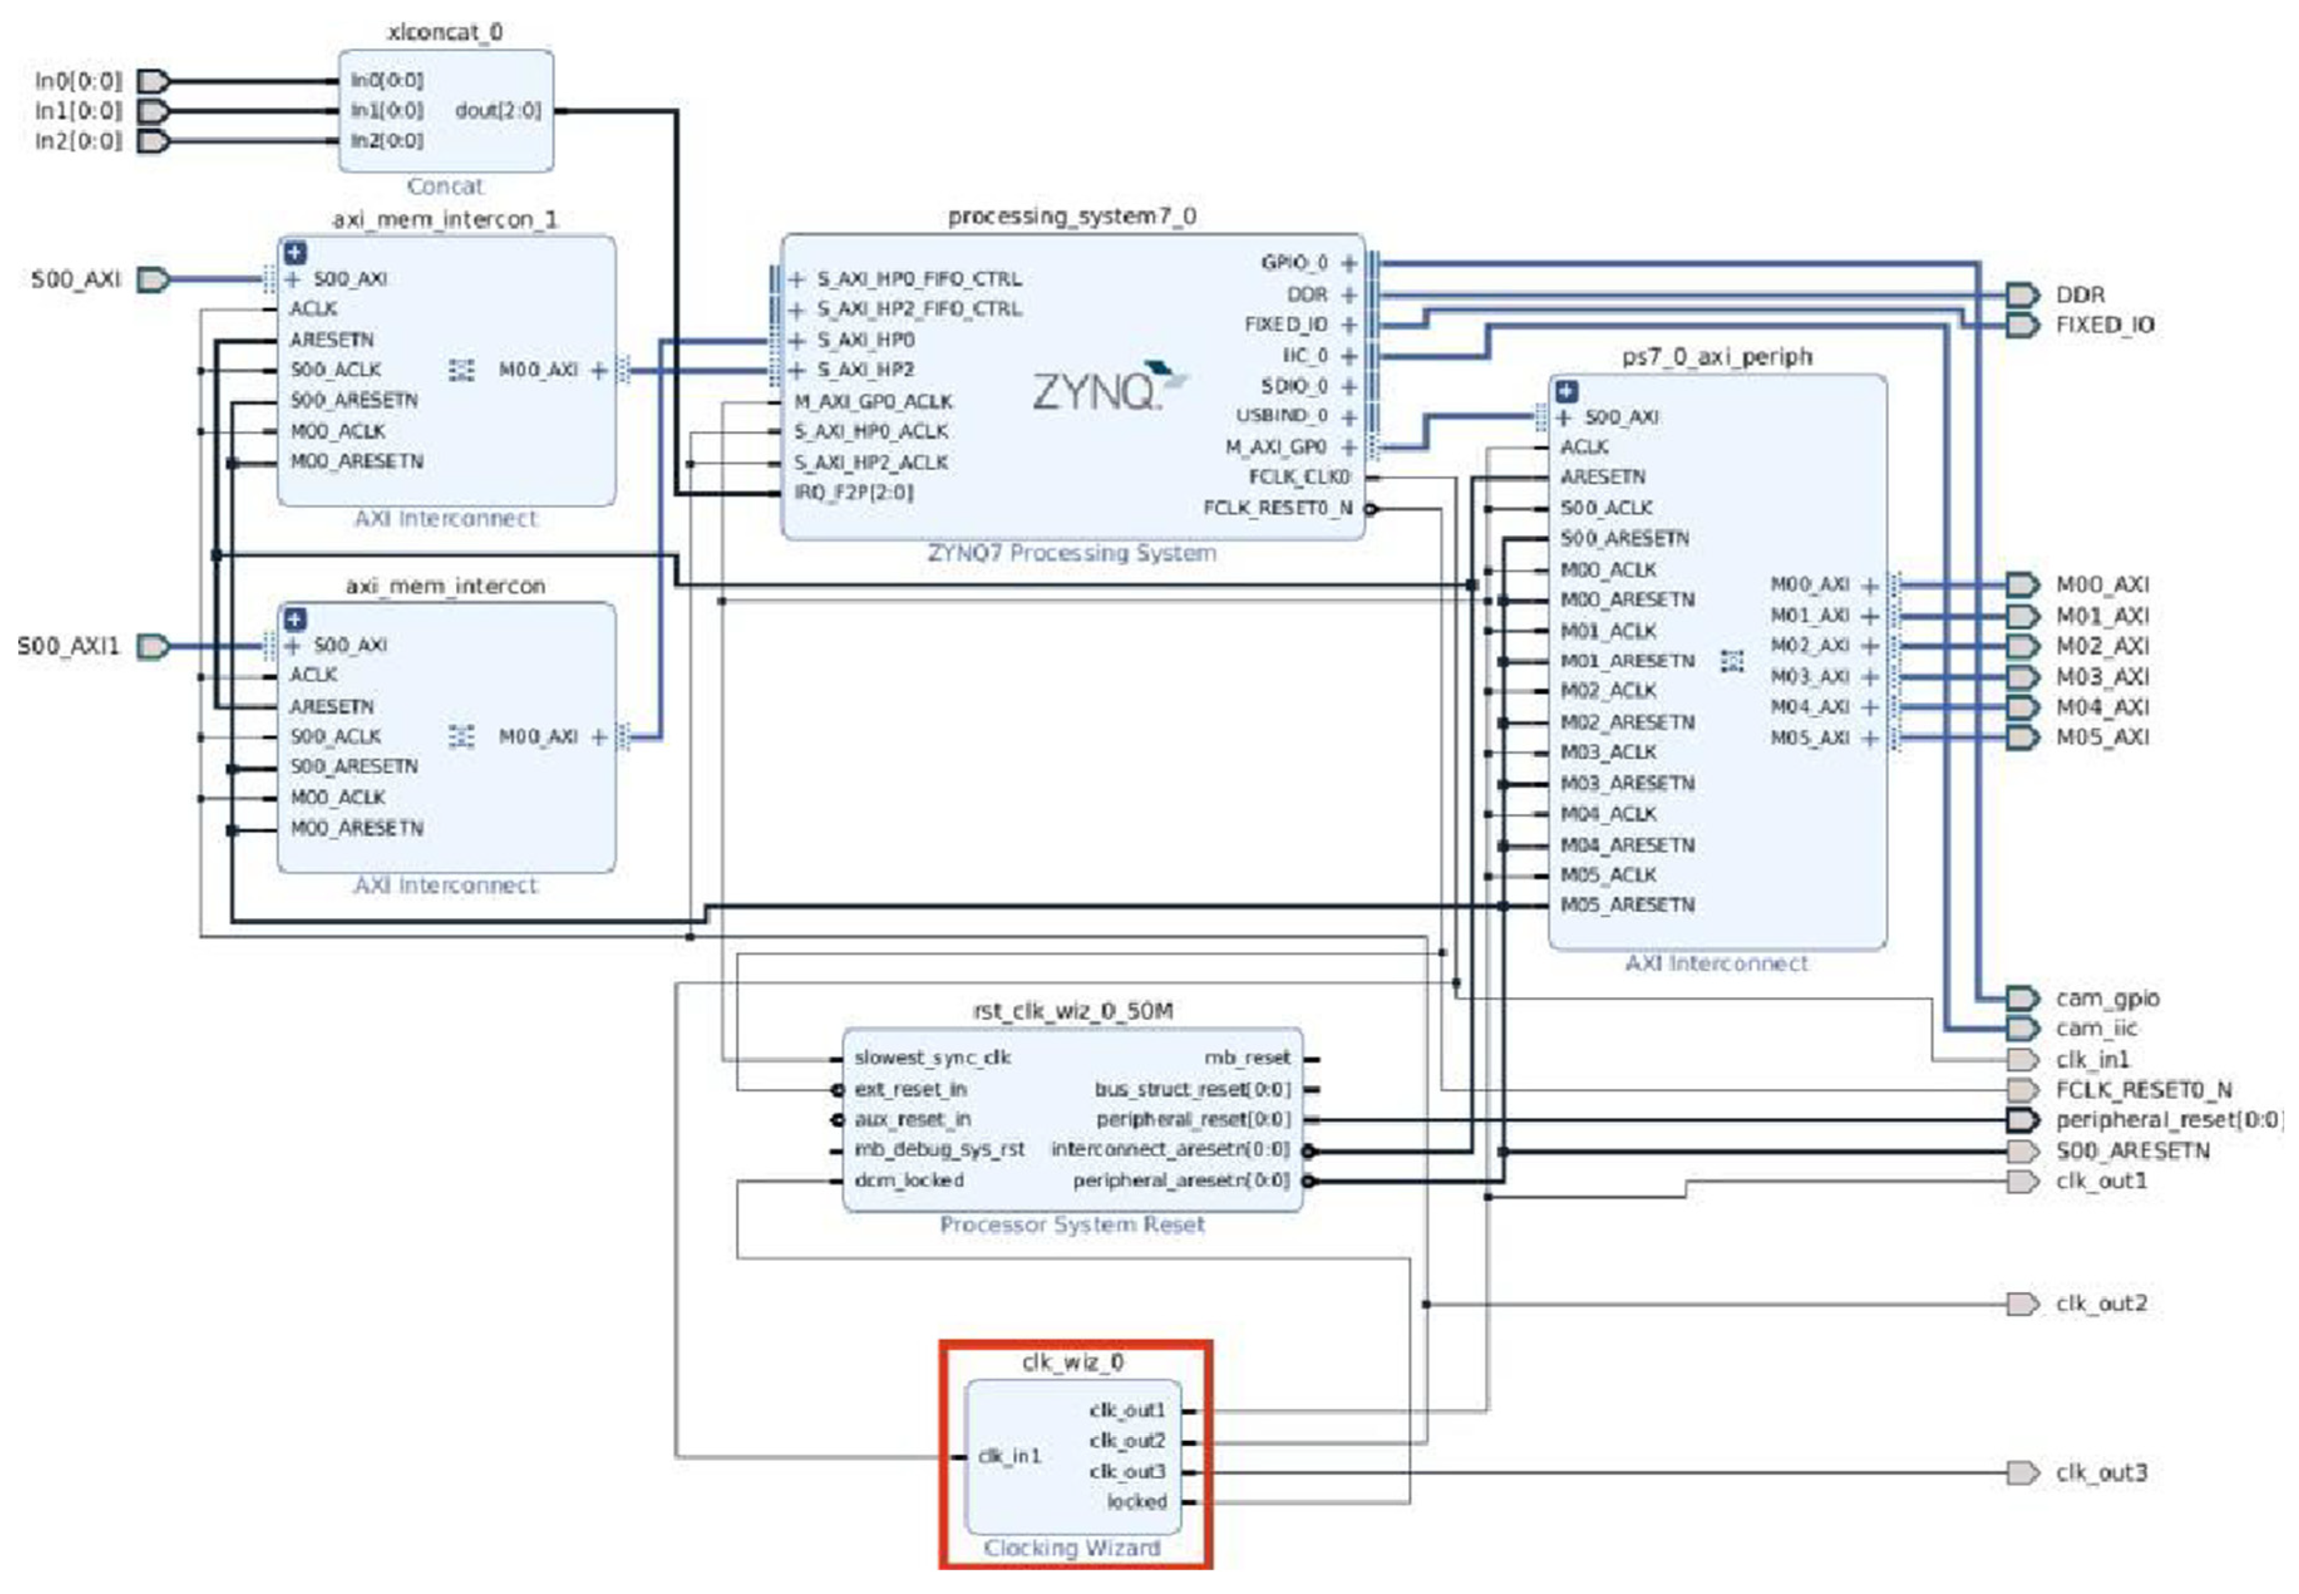2299x1594 pixels.
Task: Click the crossbar icon in axi_mem_intercon_1
Action: click(462, 371)
